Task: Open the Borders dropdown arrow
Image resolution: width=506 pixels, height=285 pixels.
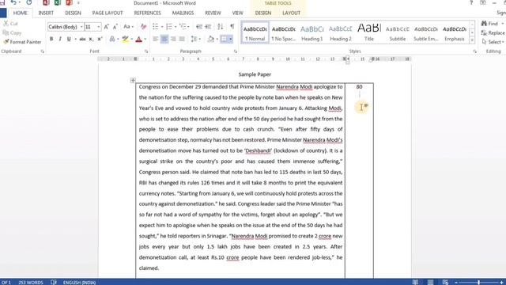Action: tap(231, 39)
